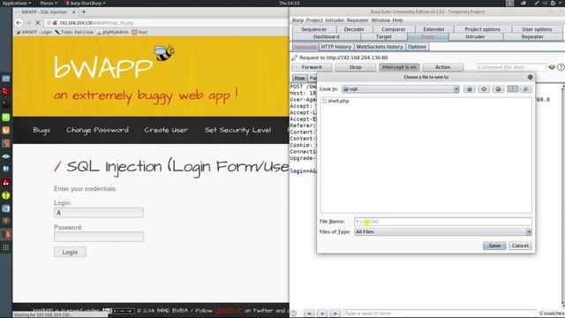This screenshot has width=565, height=318.
Task: Toggle the 'Intercept is on' button
Action: (399, 67)
